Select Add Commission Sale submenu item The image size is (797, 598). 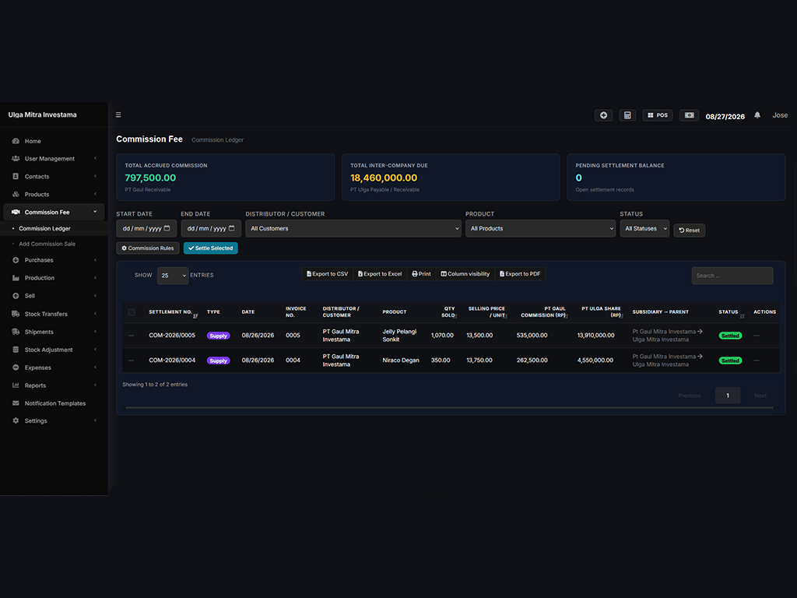point(47,244)
